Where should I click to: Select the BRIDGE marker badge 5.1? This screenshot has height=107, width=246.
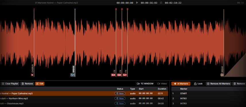point(73,75)
